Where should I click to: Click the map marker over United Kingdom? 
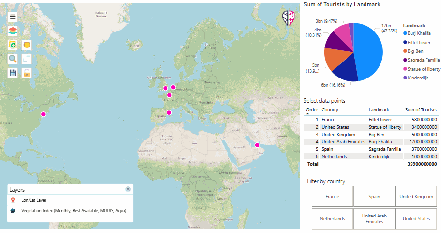point(166,88)
